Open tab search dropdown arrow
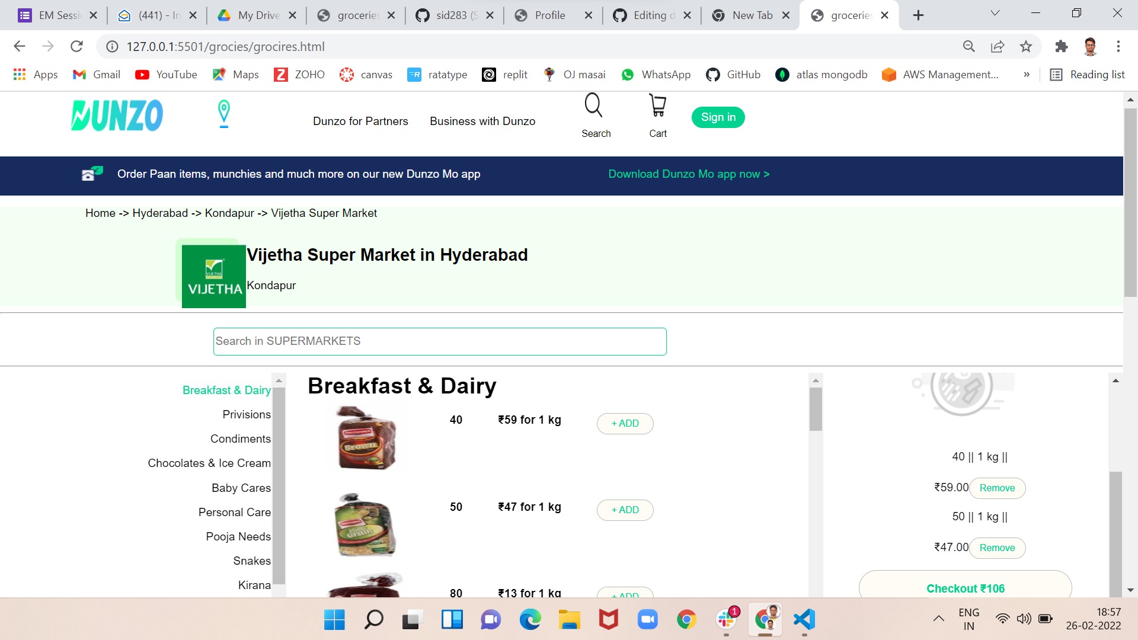This screenshot has height=640, width=1138. (x=995, y=14)
